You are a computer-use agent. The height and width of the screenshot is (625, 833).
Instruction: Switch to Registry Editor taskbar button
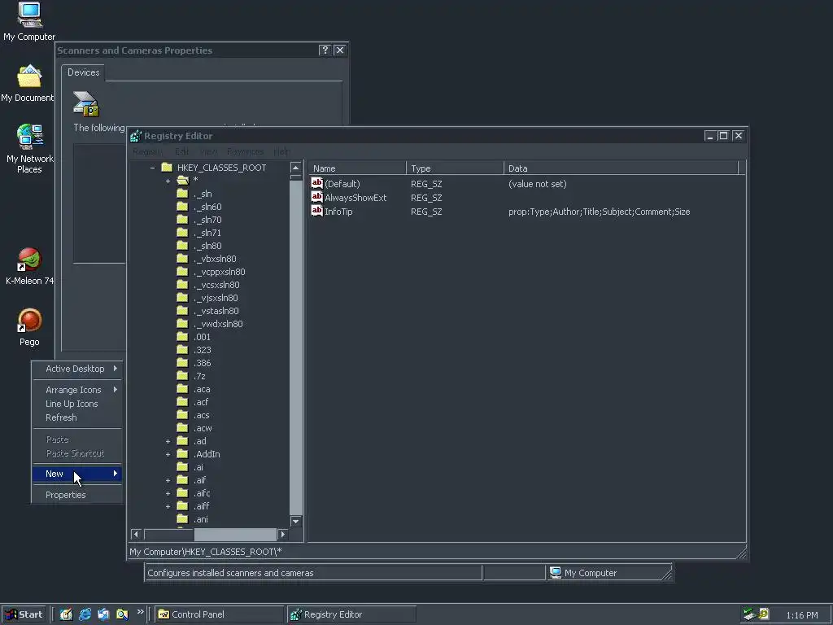351,614
